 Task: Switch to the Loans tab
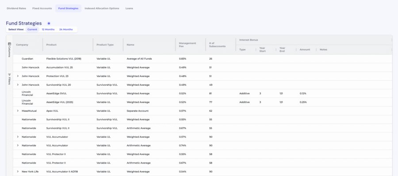(x=129, y=8)
